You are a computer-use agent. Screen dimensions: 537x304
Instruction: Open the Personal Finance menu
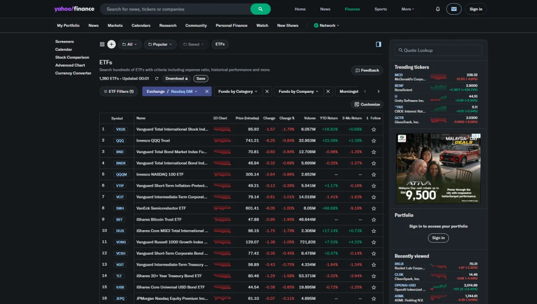231,25
